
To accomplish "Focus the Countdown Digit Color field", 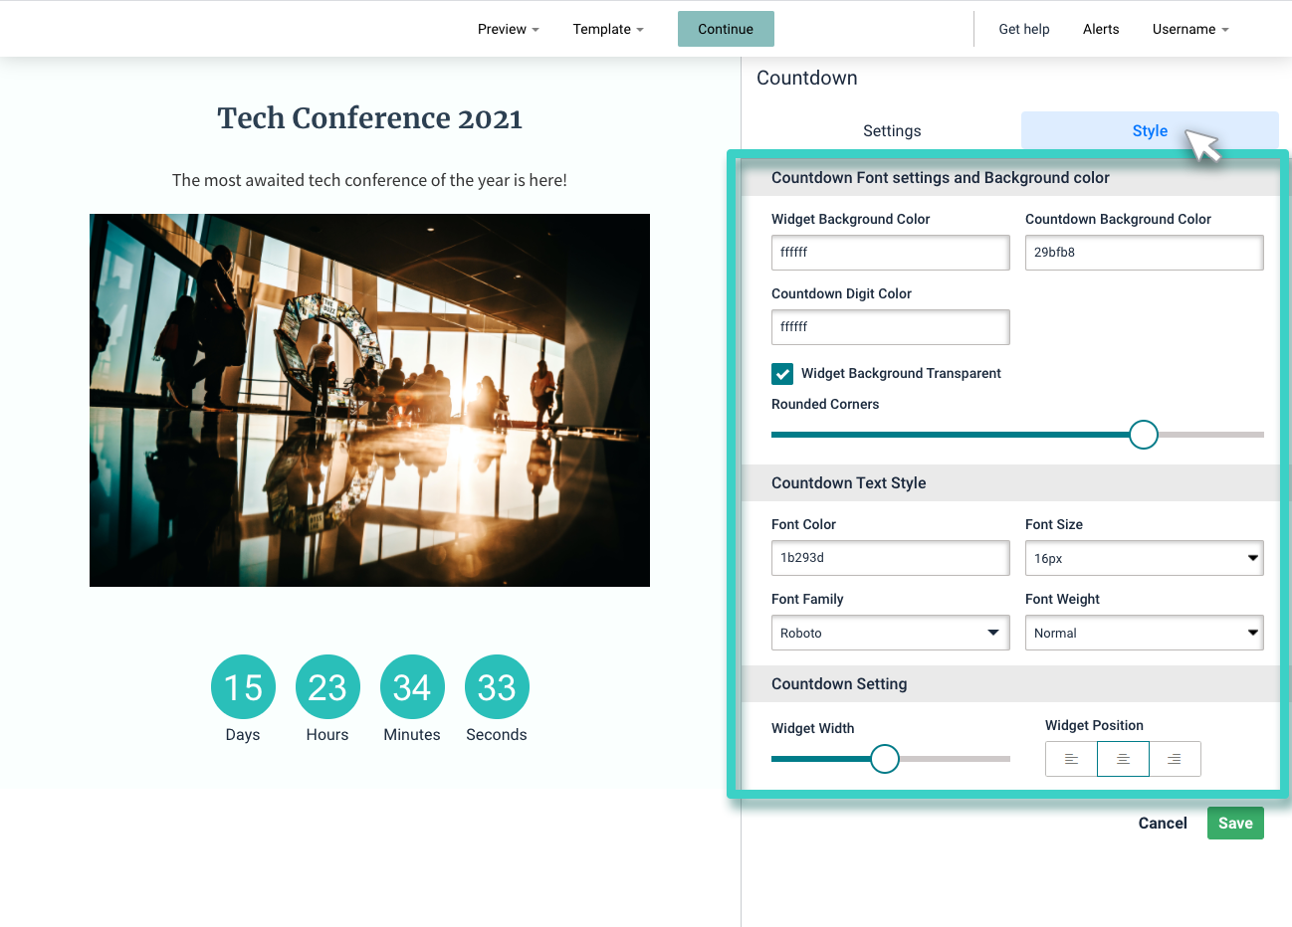I will [x=890, y=327].
